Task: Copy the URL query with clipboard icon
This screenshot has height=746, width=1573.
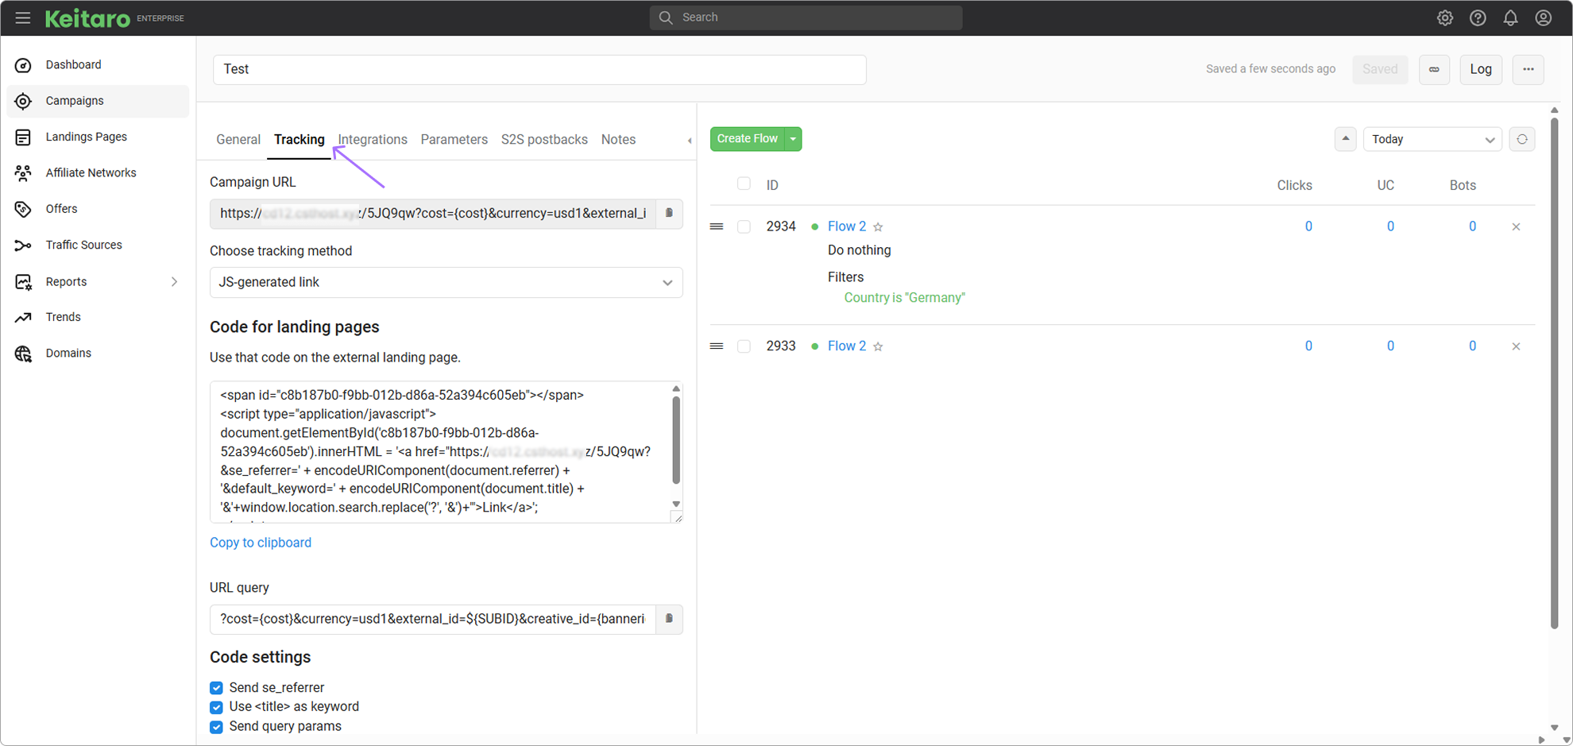Action: pyautogui.click(x=669, y=619)
